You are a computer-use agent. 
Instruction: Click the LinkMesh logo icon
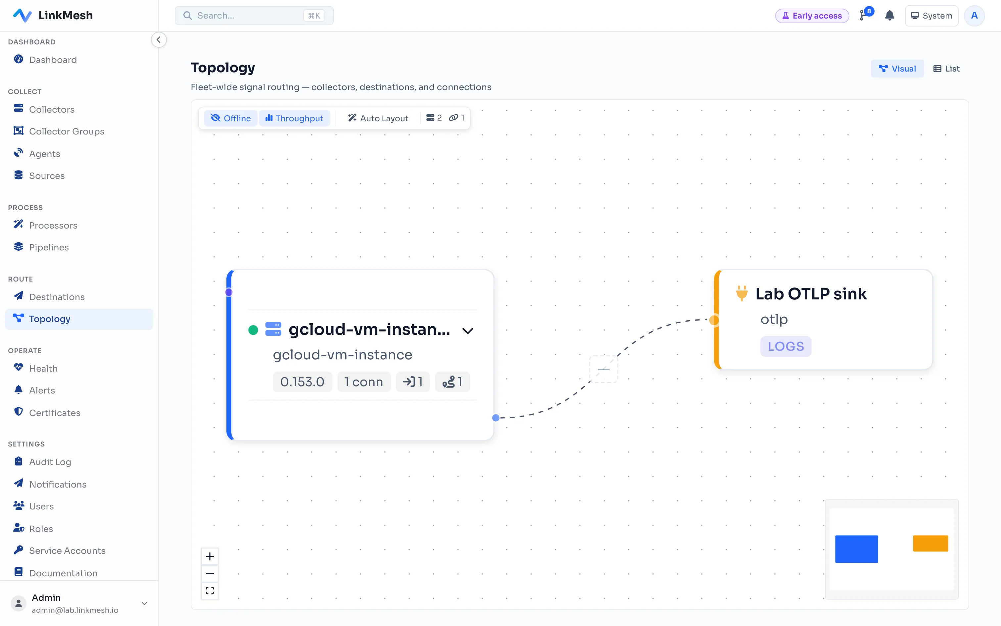pos(22,15)
